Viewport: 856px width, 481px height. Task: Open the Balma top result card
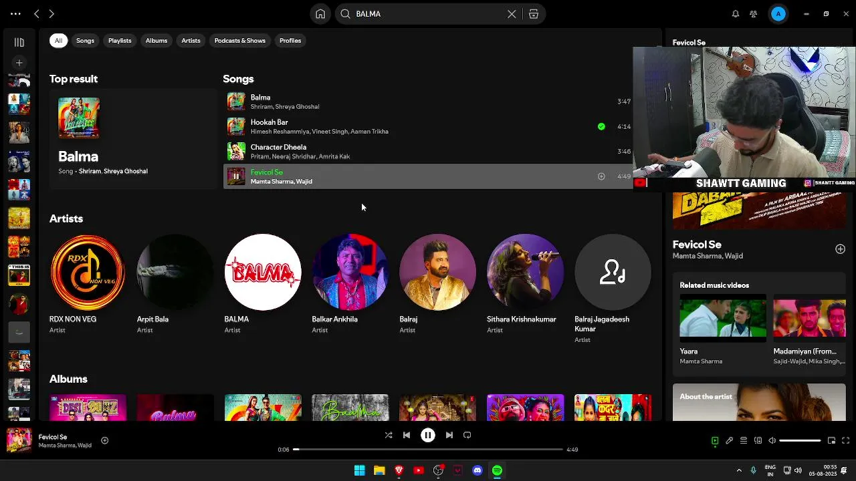(x=132, y=138)
